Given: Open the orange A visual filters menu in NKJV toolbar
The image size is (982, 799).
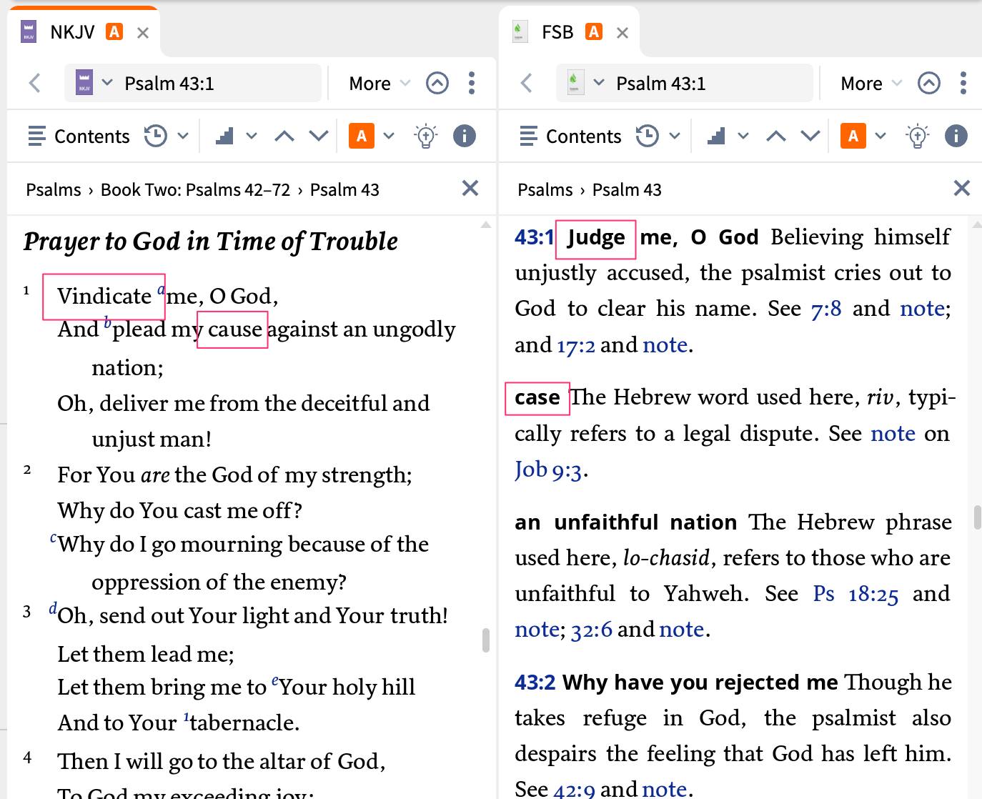Looking at the screenshot, I should pyautogui.click(x=372, y=136).
